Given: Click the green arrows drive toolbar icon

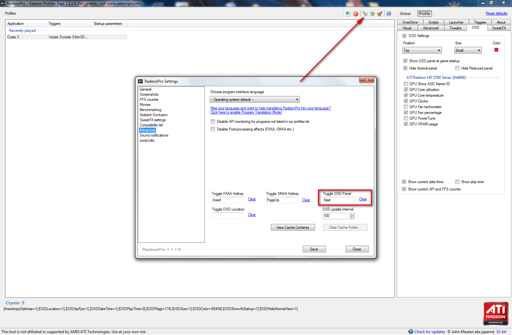Looking at the screenshot, I should [x=372, y=14].
